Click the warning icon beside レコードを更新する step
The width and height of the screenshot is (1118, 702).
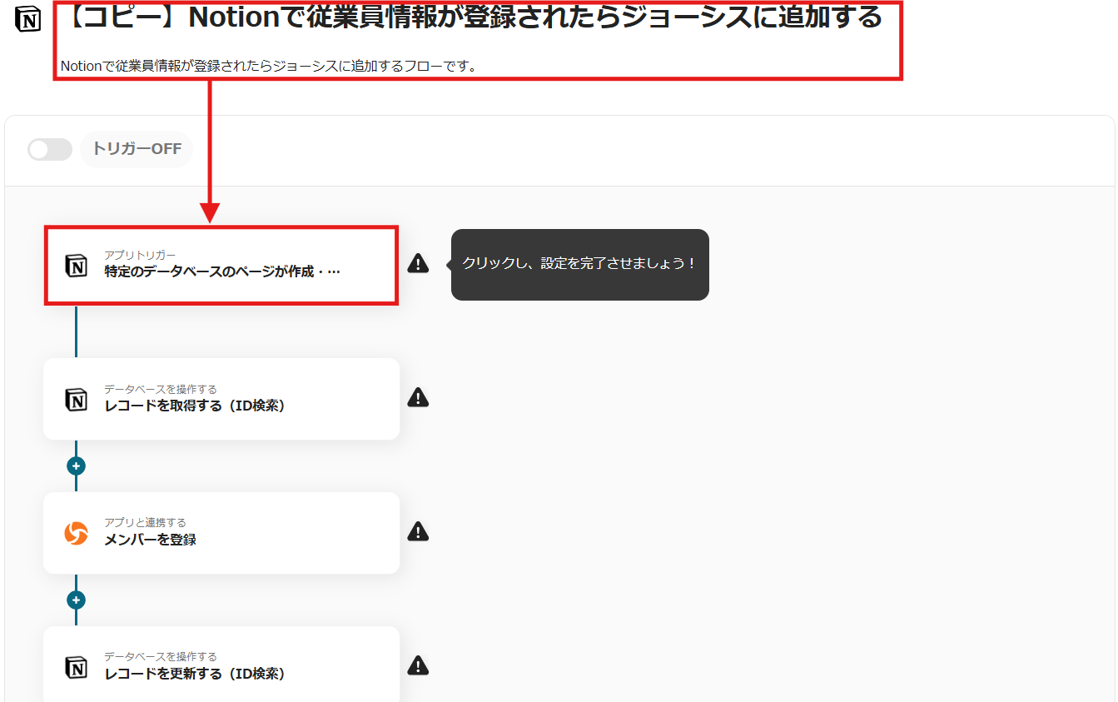pyautogui.click(x=418, y=665)
